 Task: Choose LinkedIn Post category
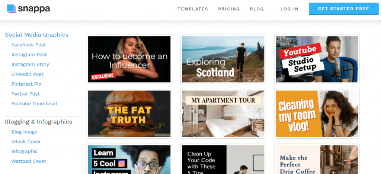[28, 74]
